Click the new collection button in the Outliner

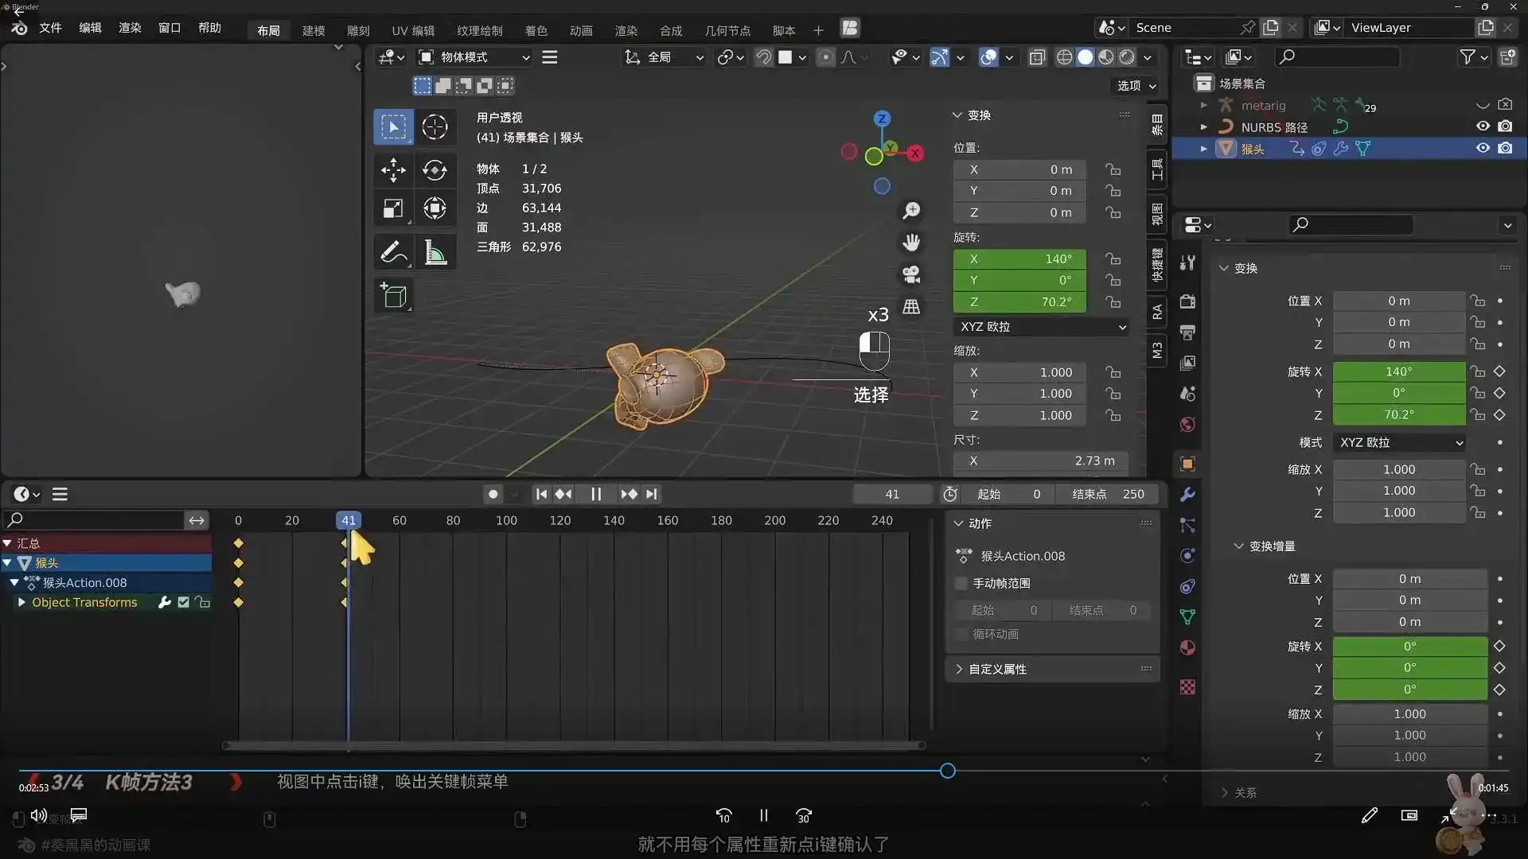pyautogui.click(x=1507, y=56)
